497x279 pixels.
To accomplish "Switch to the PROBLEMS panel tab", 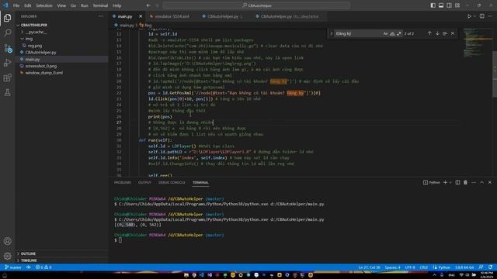I will point(123,183).
